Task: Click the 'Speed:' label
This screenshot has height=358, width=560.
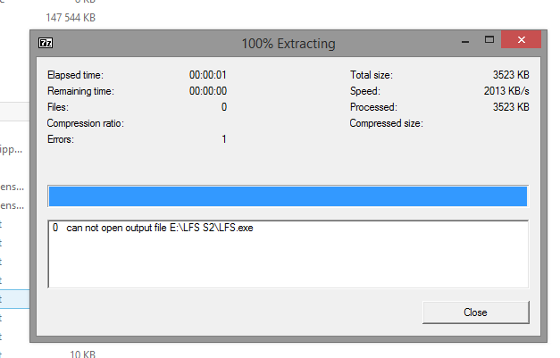Action: tap(365, 91)
